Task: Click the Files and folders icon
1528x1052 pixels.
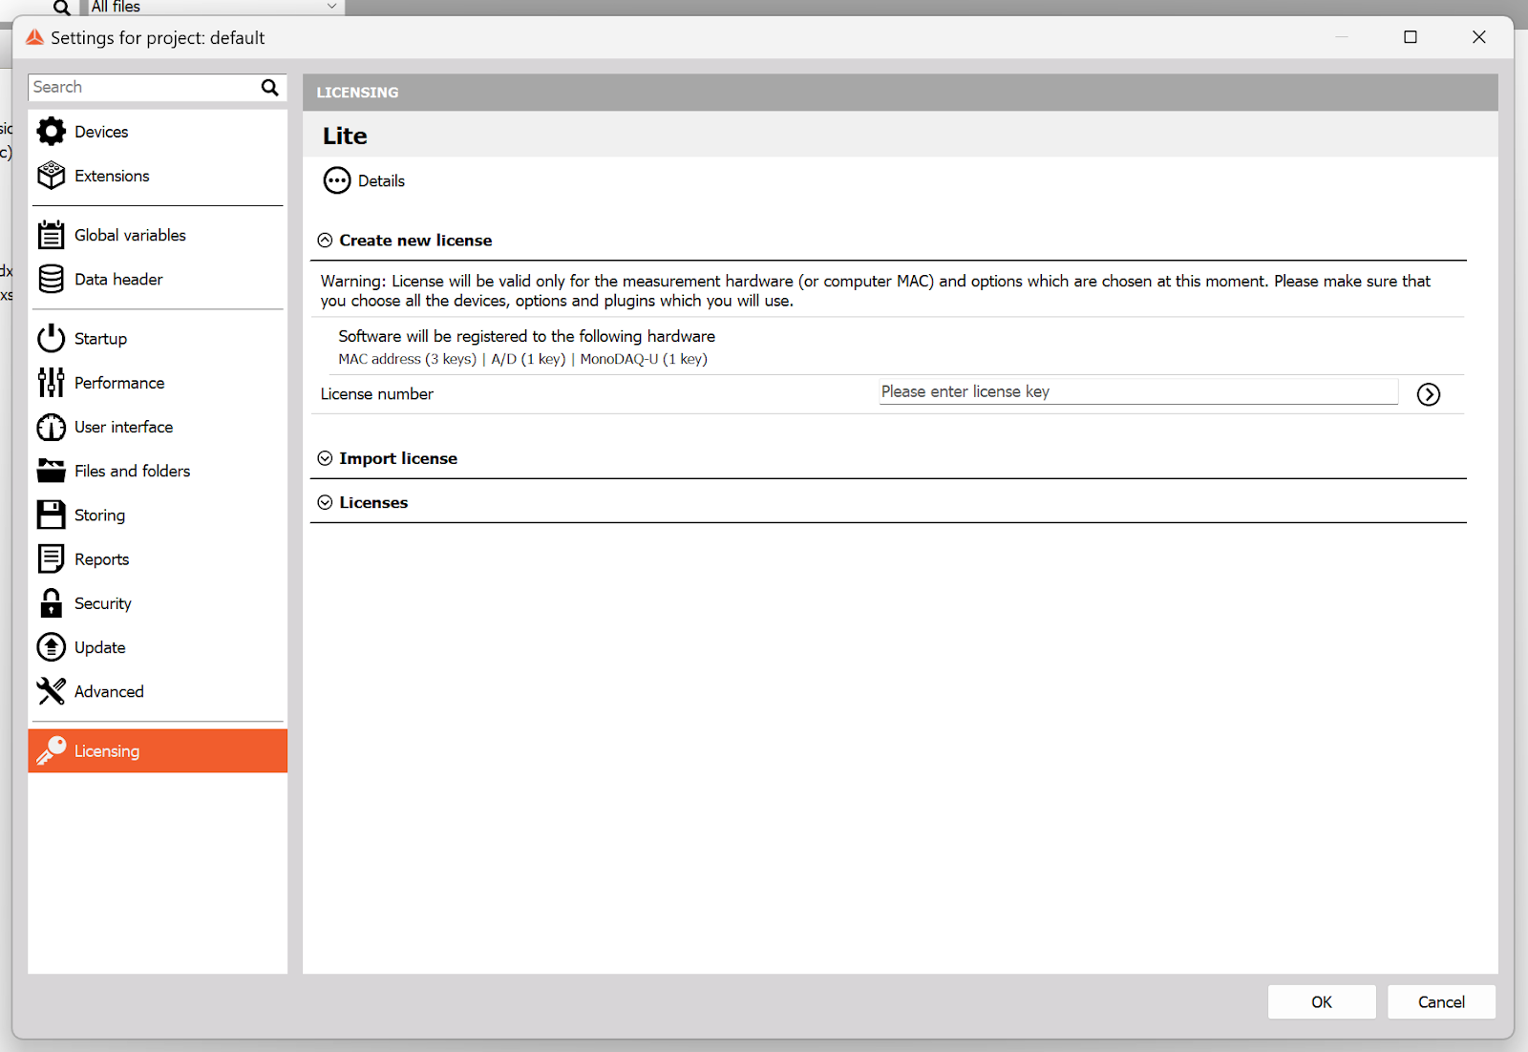Action: (51, 471)
